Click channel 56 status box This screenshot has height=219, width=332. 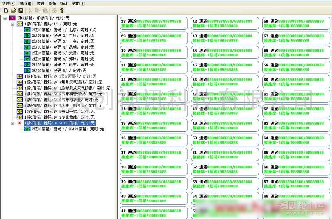tap(296, 23)
